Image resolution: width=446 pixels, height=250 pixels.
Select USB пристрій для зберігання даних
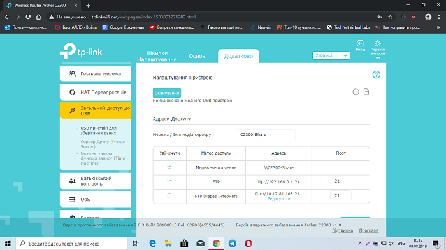[x=98, y=130]
